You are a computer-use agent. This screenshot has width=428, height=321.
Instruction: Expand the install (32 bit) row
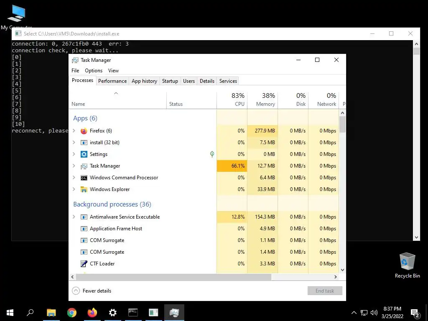click(74, 143)
